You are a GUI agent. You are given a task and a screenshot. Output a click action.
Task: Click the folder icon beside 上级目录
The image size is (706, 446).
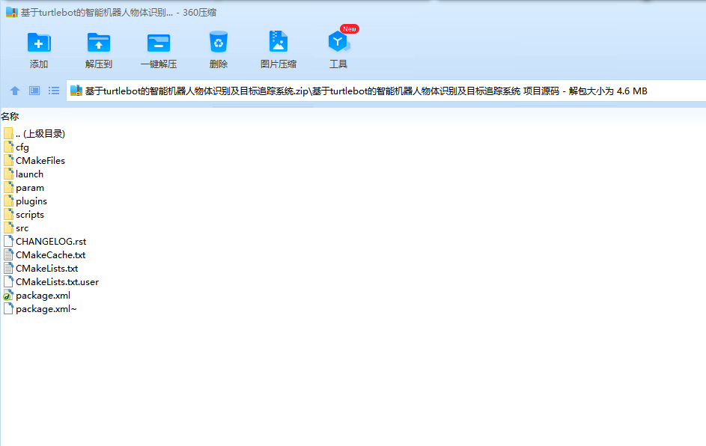click(x=8, y=133)
